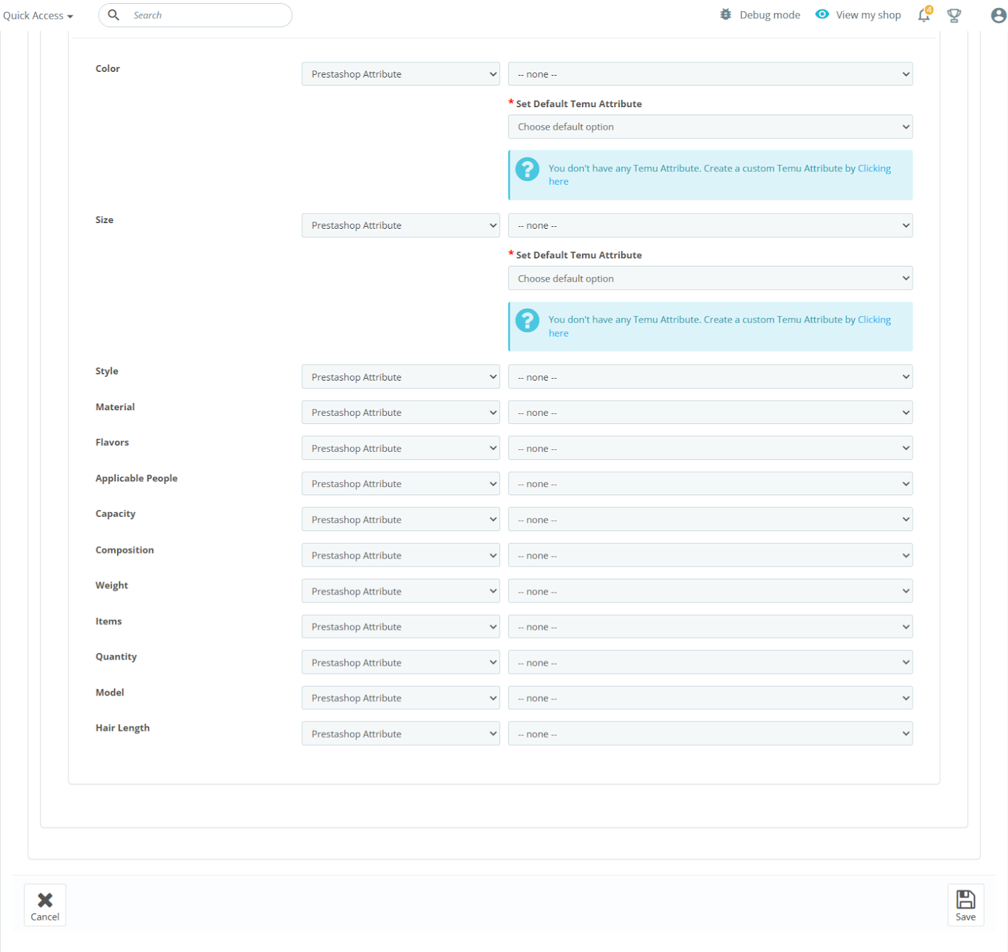Click the Save floppy disk icon
1008x952 pixels.
pyautogui.click(x=965, y=899)
